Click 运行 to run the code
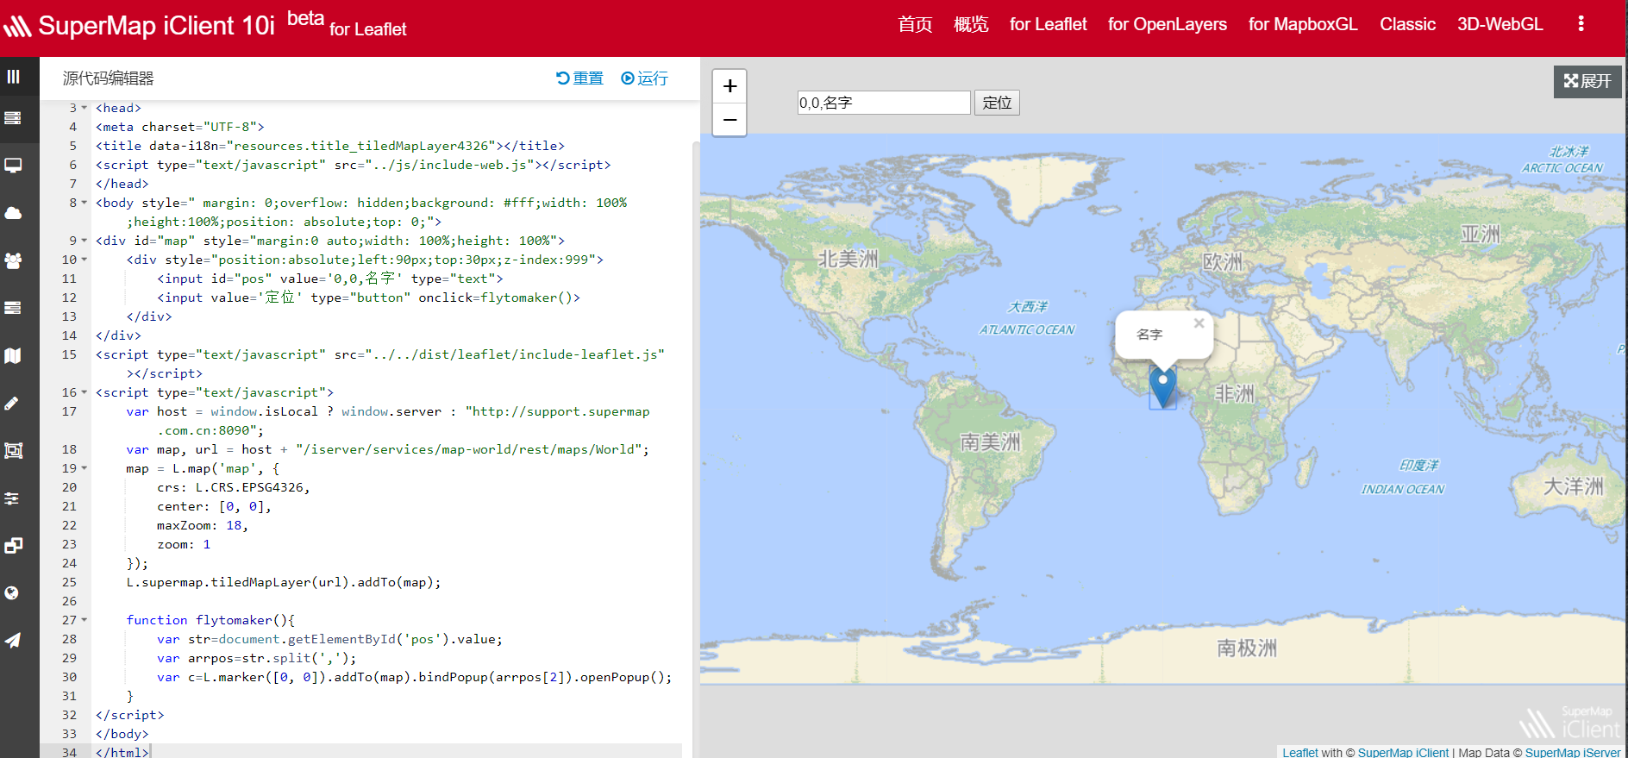This screenshot has height=758, width=1628. (x=644, y=78)
